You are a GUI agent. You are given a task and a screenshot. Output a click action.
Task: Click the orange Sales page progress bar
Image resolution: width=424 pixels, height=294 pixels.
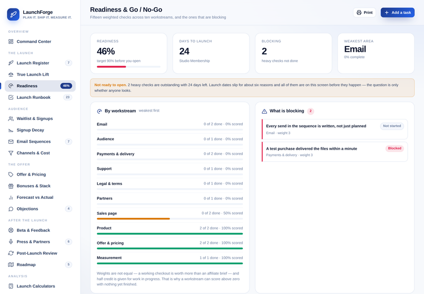click(134, 219)
